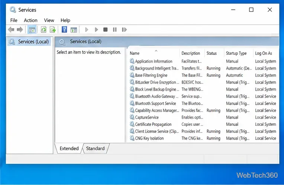Open the Action menu
The height and width of the screenshot is (185, 284).
30,20
